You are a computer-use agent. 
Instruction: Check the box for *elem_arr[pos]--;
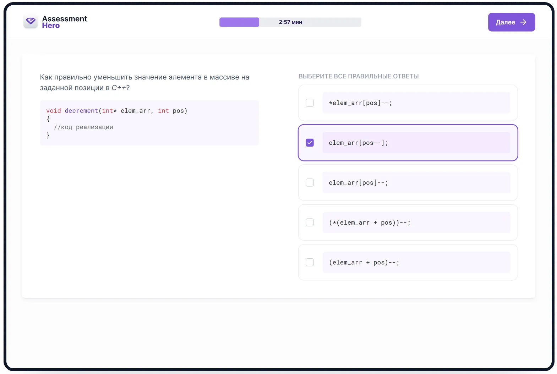310,103
